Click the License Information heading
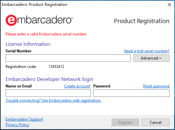The width and height of the screenshot is (175, 130). point(28,44)
